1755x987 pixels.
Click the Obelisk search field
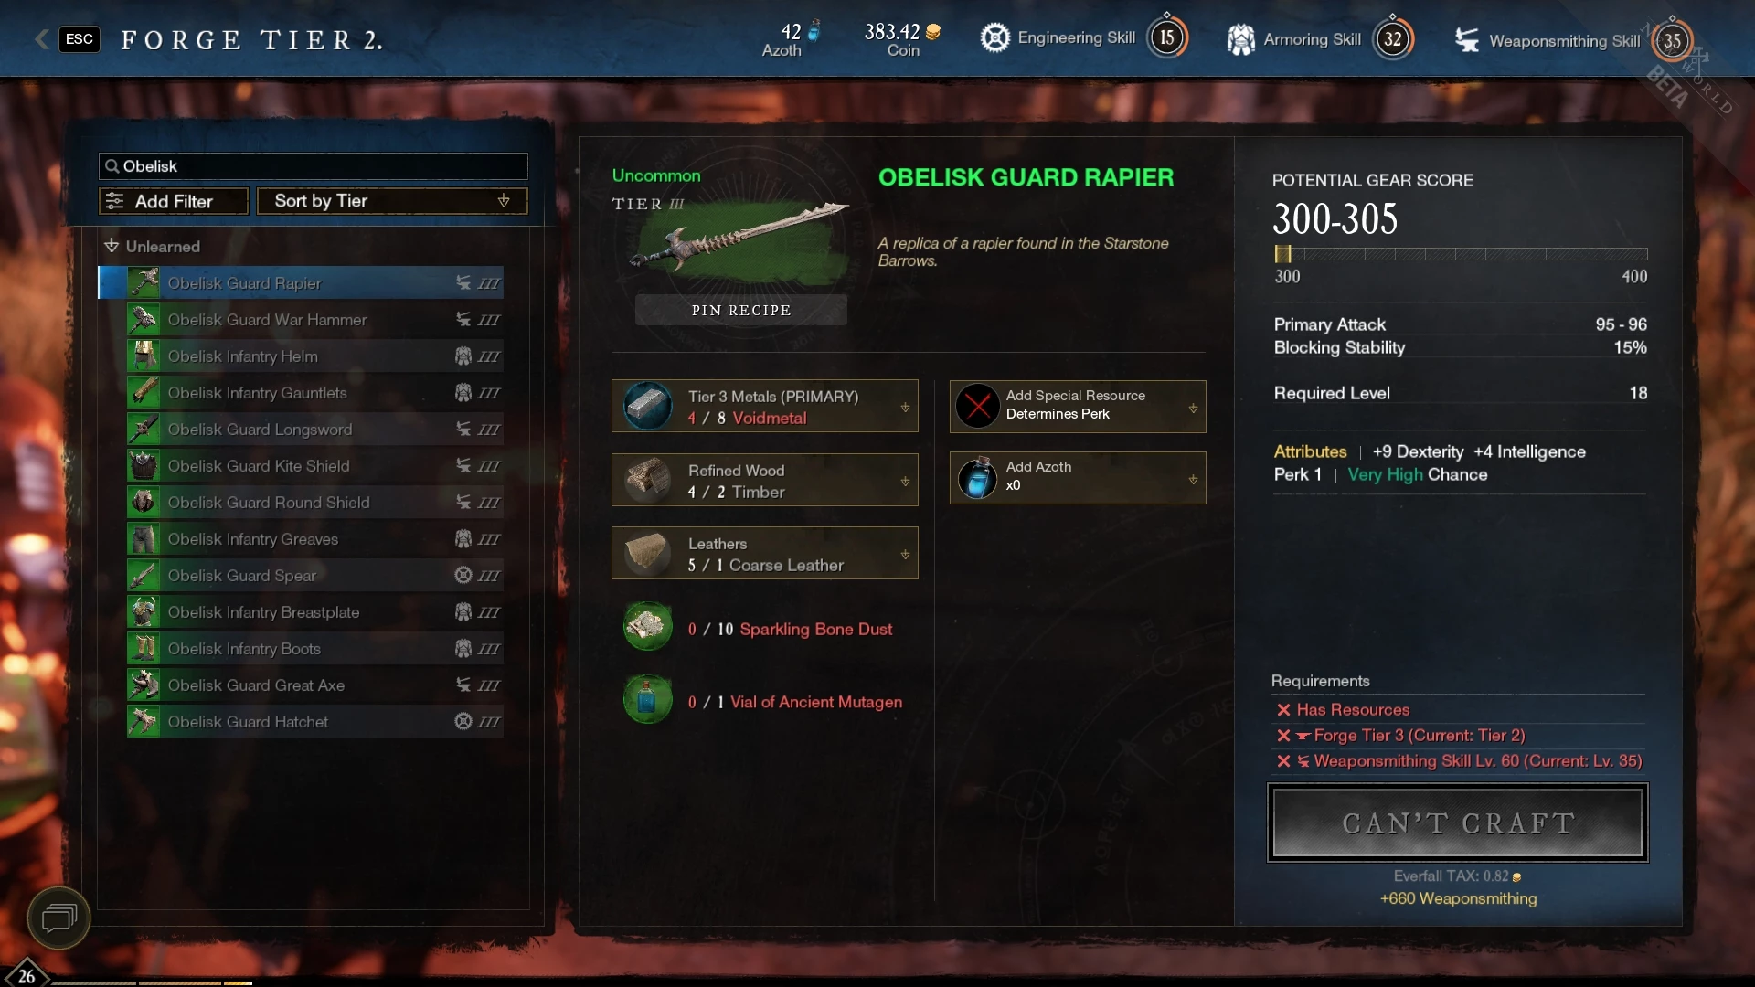coord(314,166)
